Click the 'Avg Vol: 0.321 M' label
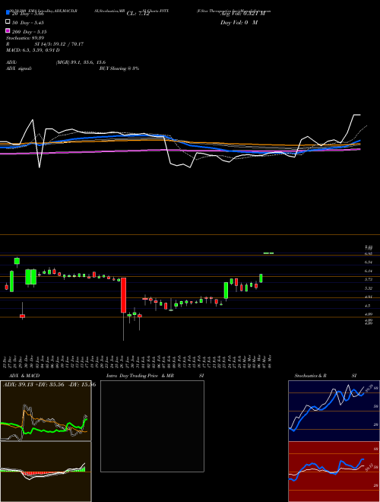 pyautogui.click(x=242, y=14)
